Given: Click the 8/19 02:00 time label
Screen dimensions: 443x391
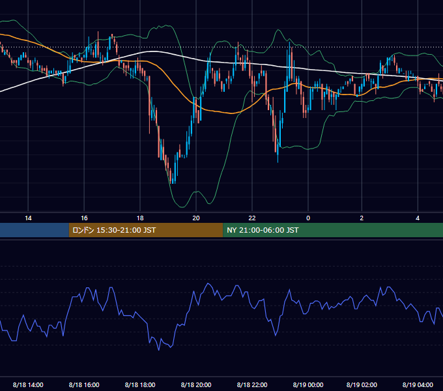Looking at the screenshot, I should point(362,384).
